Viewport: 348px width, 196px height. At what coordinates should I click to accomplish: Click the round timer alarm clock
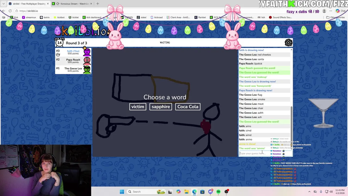point(60,42)
